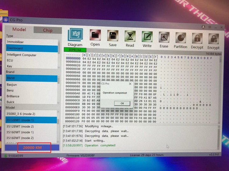This screenshot has height=171, width=229.
Task: Open the hamburger menu icon
Action: tap(210, 27)
